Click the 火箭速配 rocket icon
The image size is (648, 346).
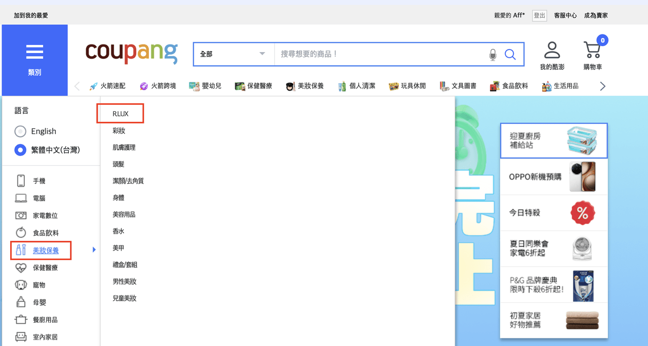(93, 87)
